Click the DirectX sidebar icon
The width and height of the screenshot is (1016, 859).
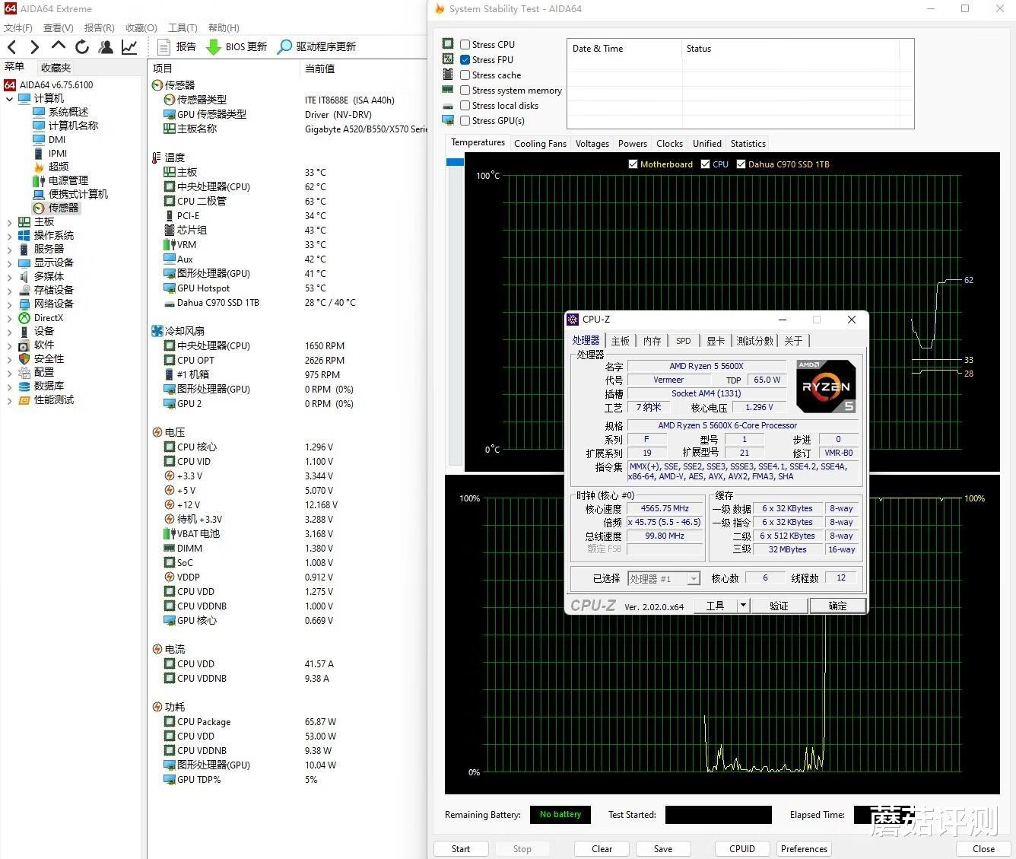[x=24, y=317]
